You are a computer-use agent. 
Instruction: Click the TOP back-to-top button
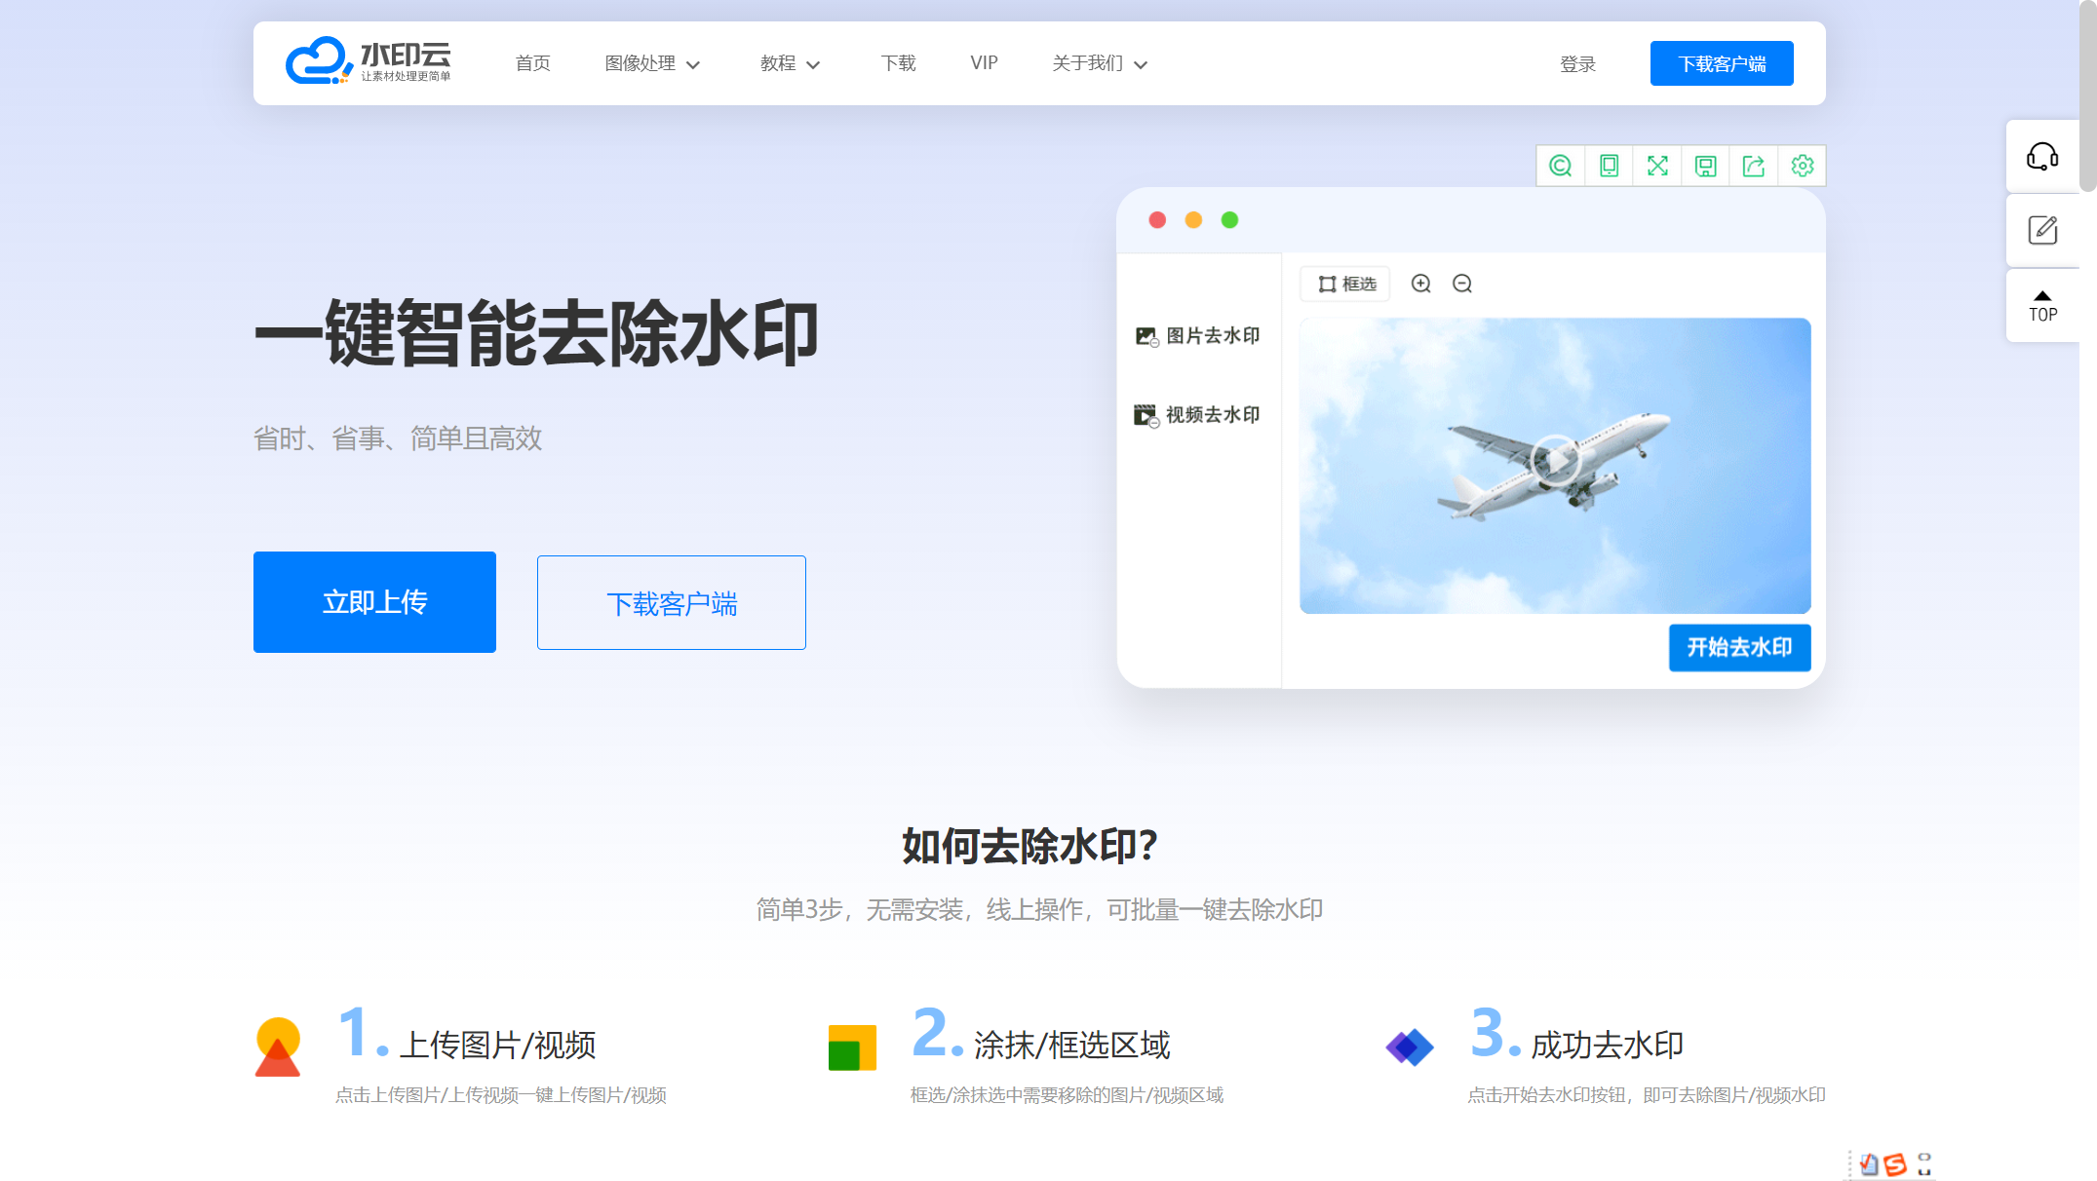coord(2042,306)
